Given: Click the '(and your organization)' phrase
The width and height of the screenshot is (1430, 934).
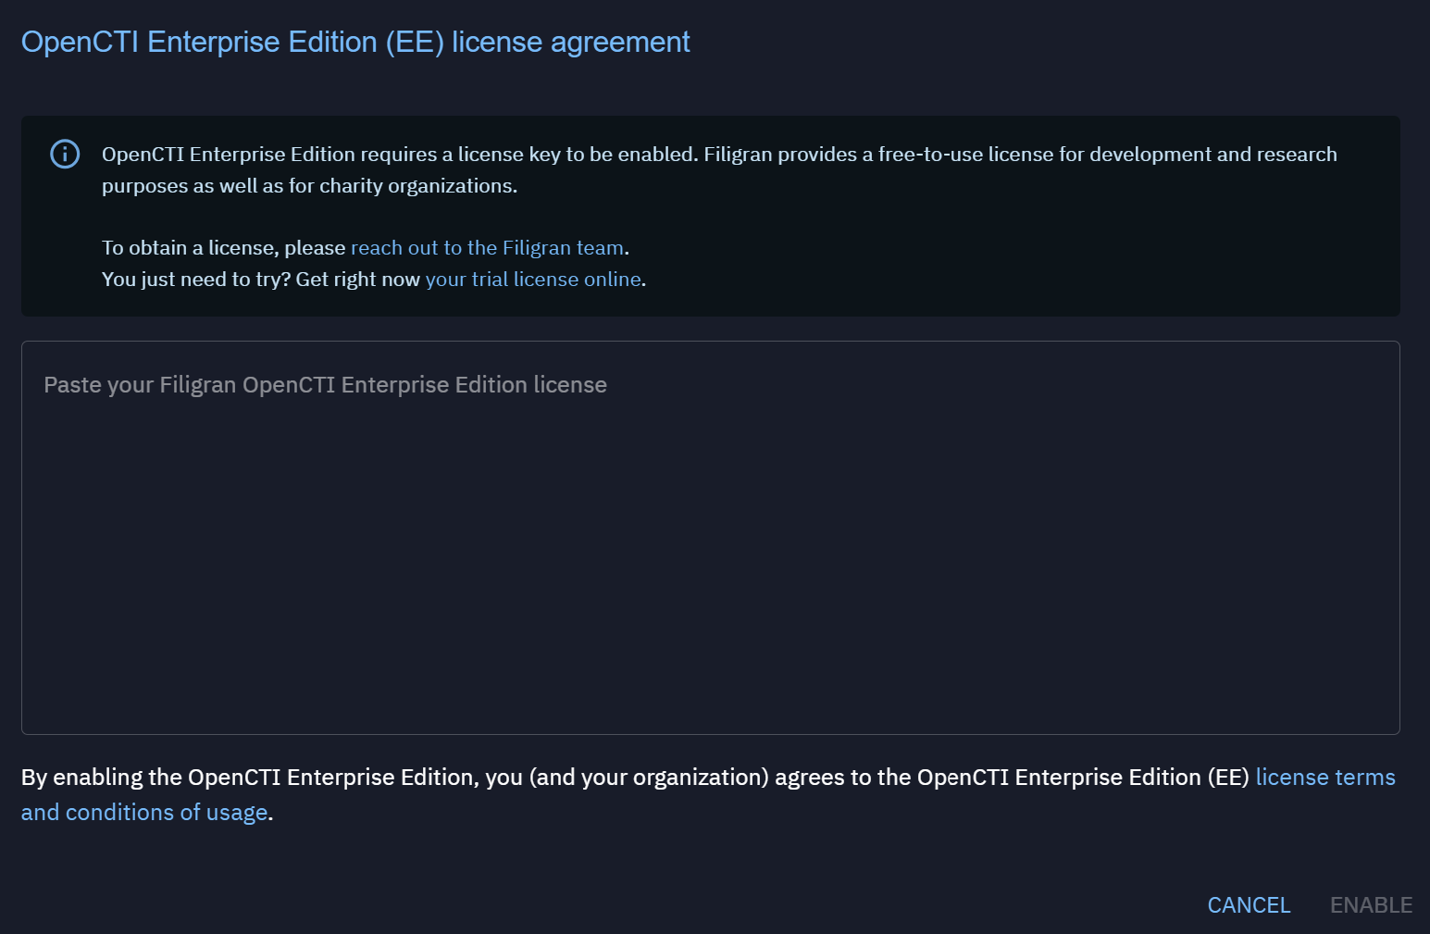Looking at the screenshot, I should [649, 778].
